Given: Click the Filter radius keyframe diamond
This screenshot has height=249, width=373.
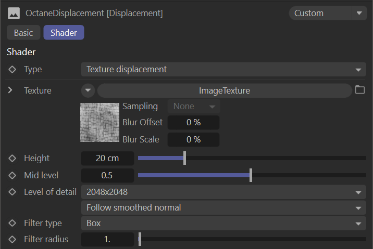Looking at the screenshot, I should point(13,240).
